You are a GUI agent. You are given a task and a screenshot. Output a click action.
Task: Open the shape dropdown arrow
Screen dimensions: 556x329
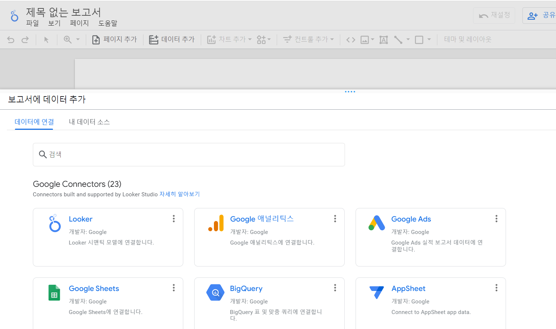(429, 39)
